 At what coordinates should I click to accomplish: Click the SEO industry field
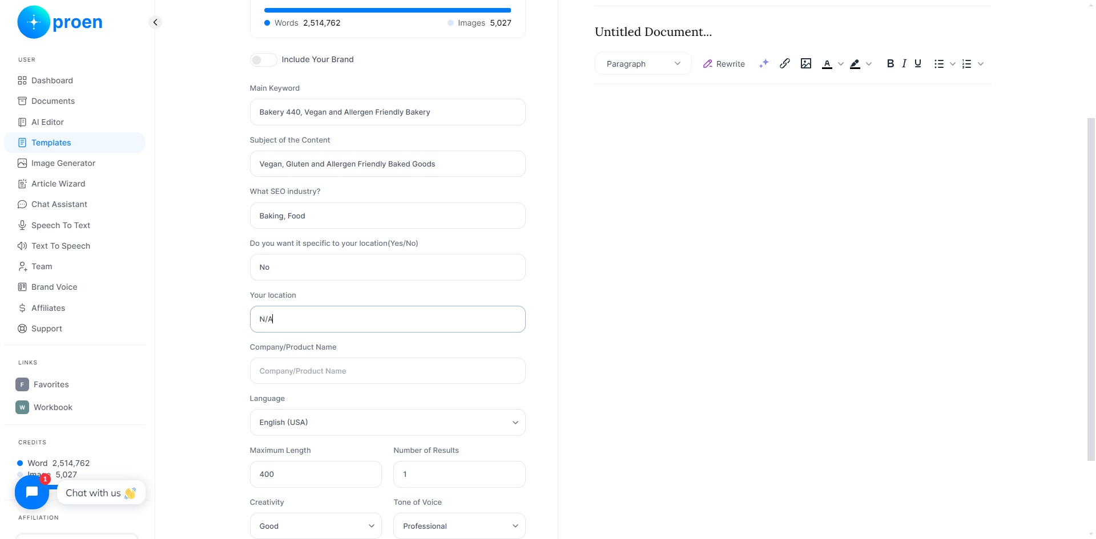pyautogui.click(x=388, y=216)
